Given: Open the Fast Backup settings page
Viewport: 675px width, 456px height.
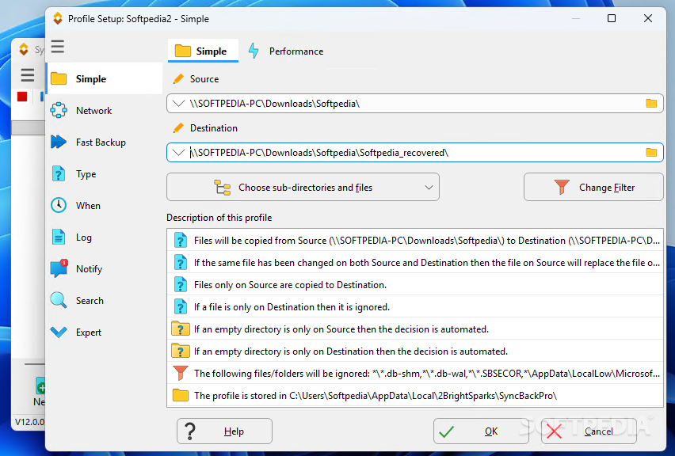Looking at the screenshot, I should [104, 142].
